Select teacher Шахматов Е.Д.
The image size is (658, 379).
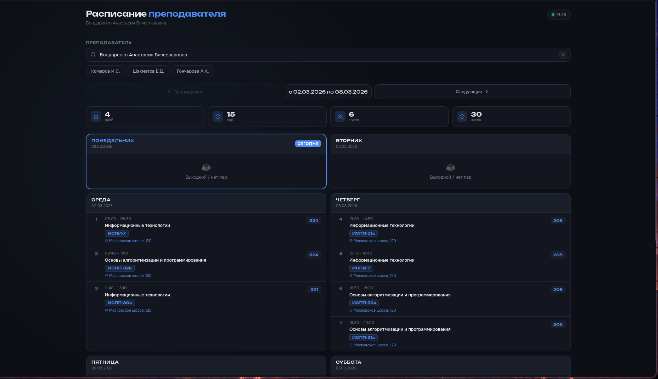point(148,71)
